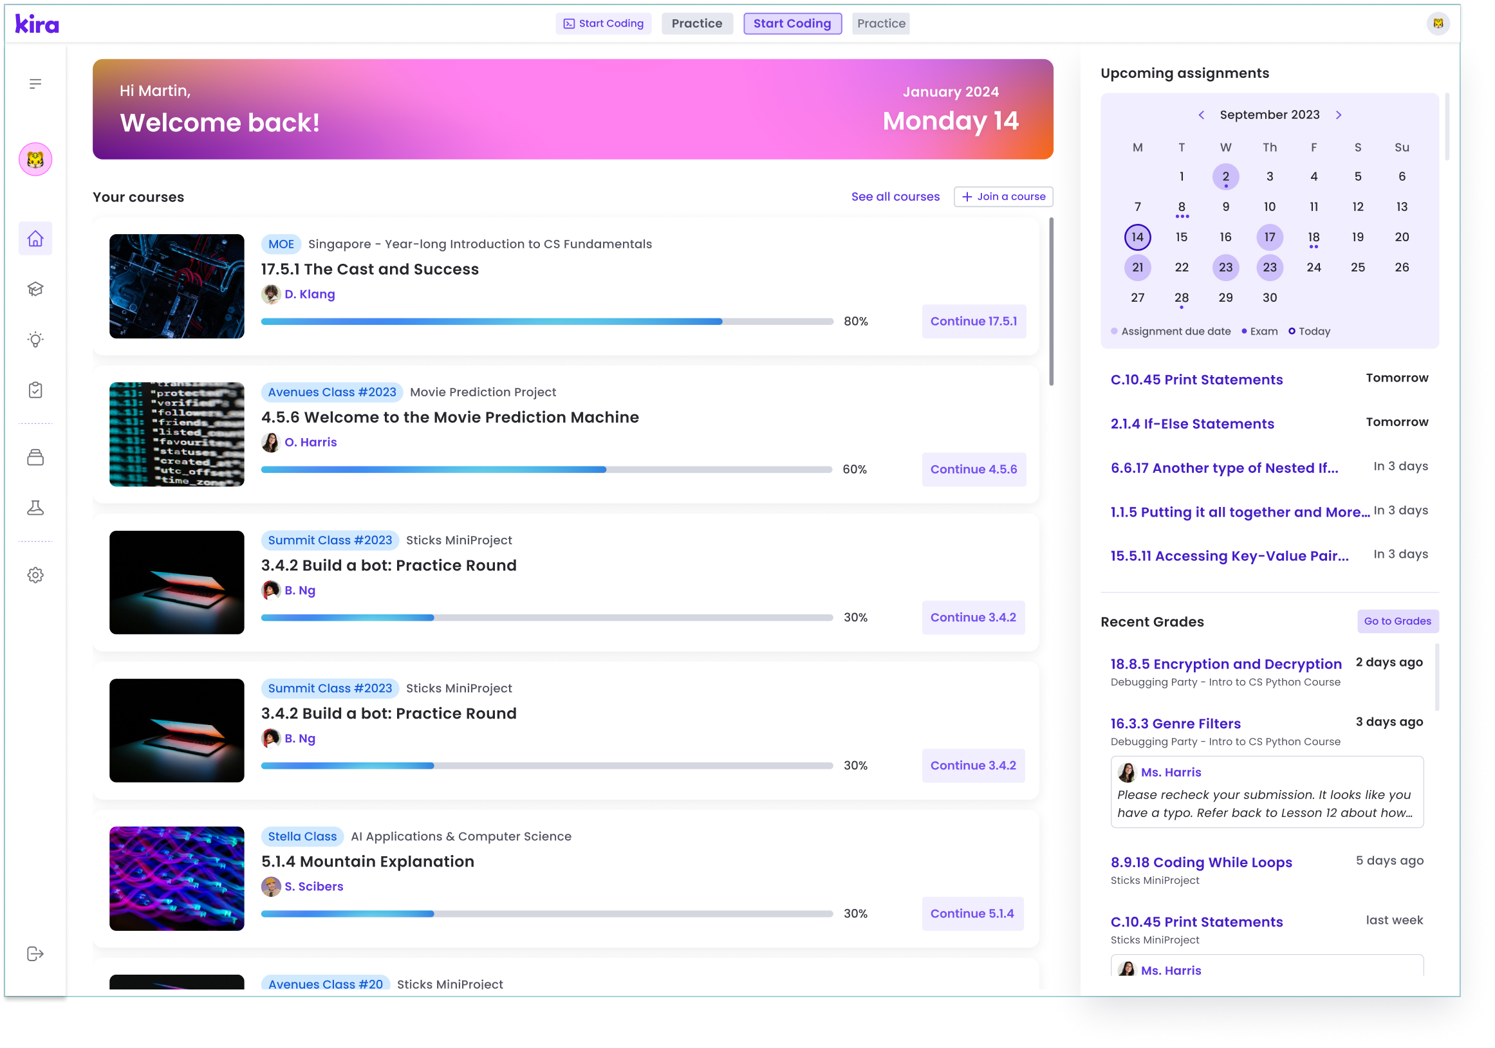Click the logout icon at sidebar bottom
Image resolution: width=1495 pixels, height=1048 pixels.
(x=35, y=954)
